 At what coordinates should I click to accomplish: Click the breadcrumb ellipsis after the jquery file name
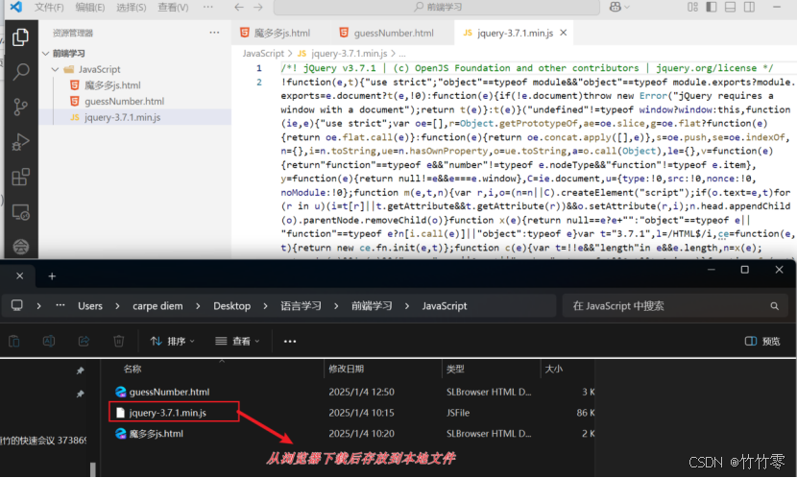(x=402, y=54)
